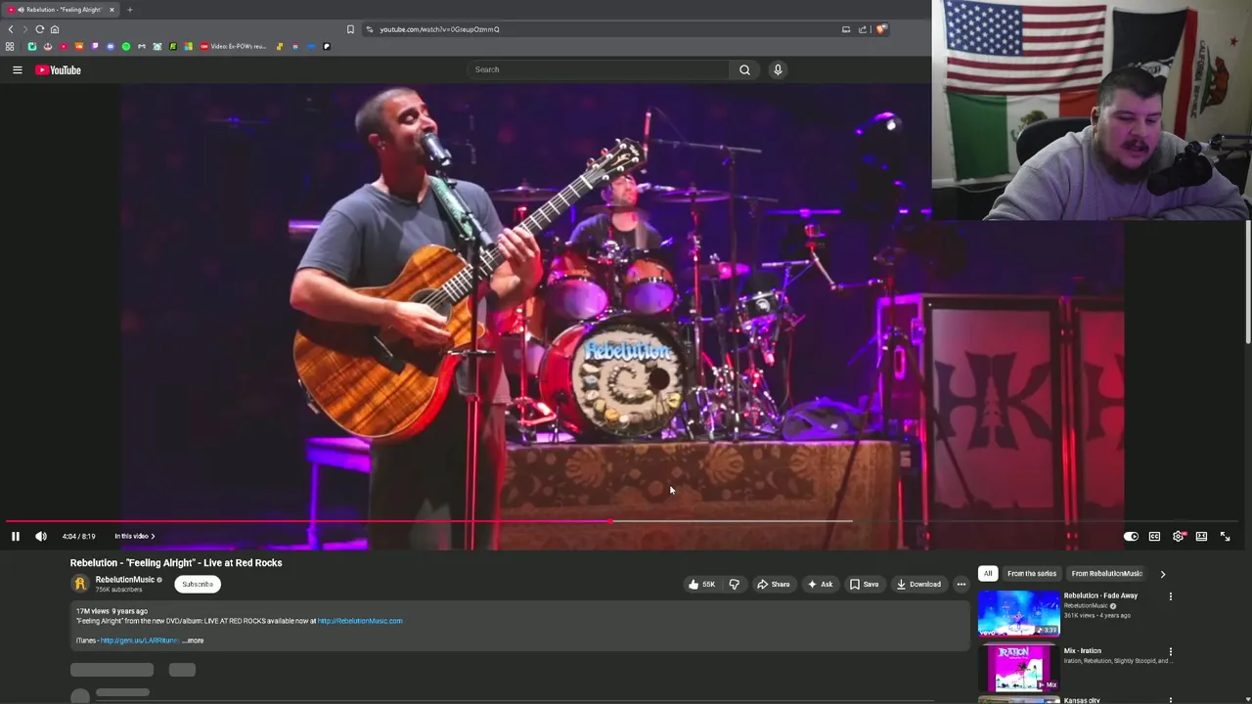Screen dimensions: 1252x704
Task: Focus the YouTube search box
Action: coord(599,69)
